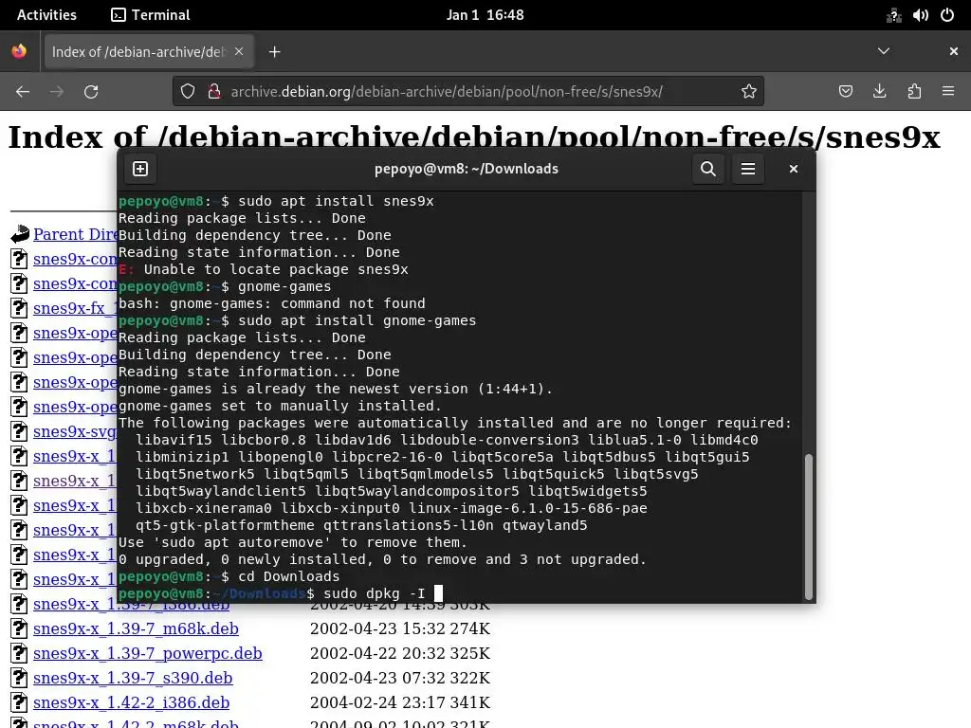
Task: Open the Activities overview
Action: pyautogui.click(x=46, y=15)
